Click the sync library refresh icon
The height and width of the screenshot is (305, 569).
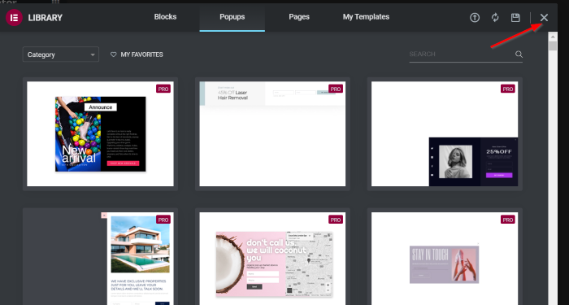(495, 17)
